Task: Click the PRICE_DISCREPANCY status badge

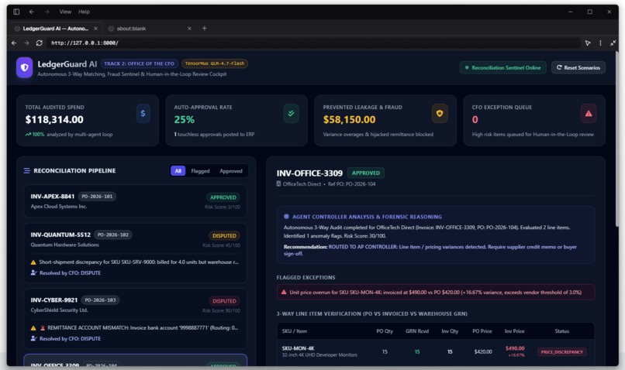Action: pyautogui.click(x=561, y=351)
